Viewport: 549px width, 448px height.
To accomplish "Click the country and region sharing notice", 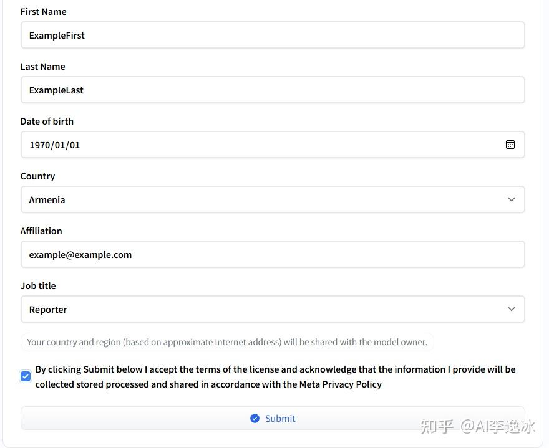I will tap(227, 342).
